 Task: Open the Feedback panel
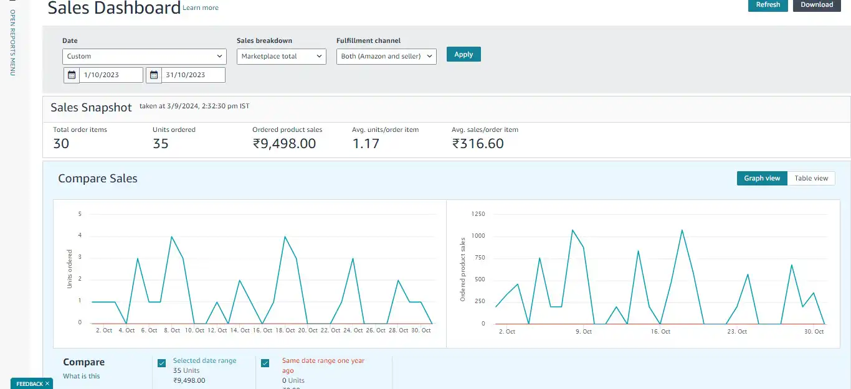pos(29,384)
